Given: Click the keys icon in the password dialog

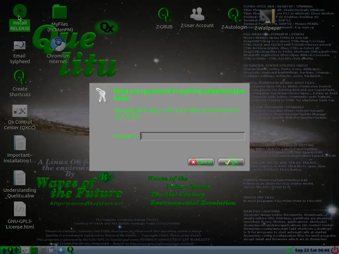Looking at the screenshot, I should (101, 95).
